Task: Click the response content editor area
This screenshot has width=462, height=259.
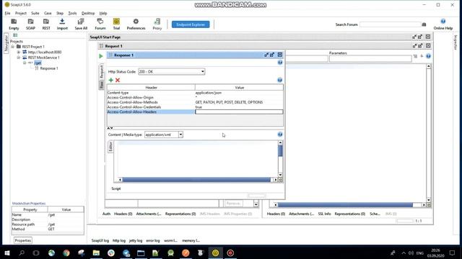Action: coord(196,158)
